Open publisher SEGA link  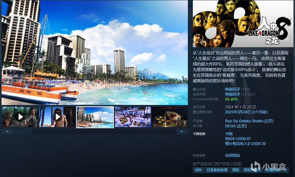[230, 126]
